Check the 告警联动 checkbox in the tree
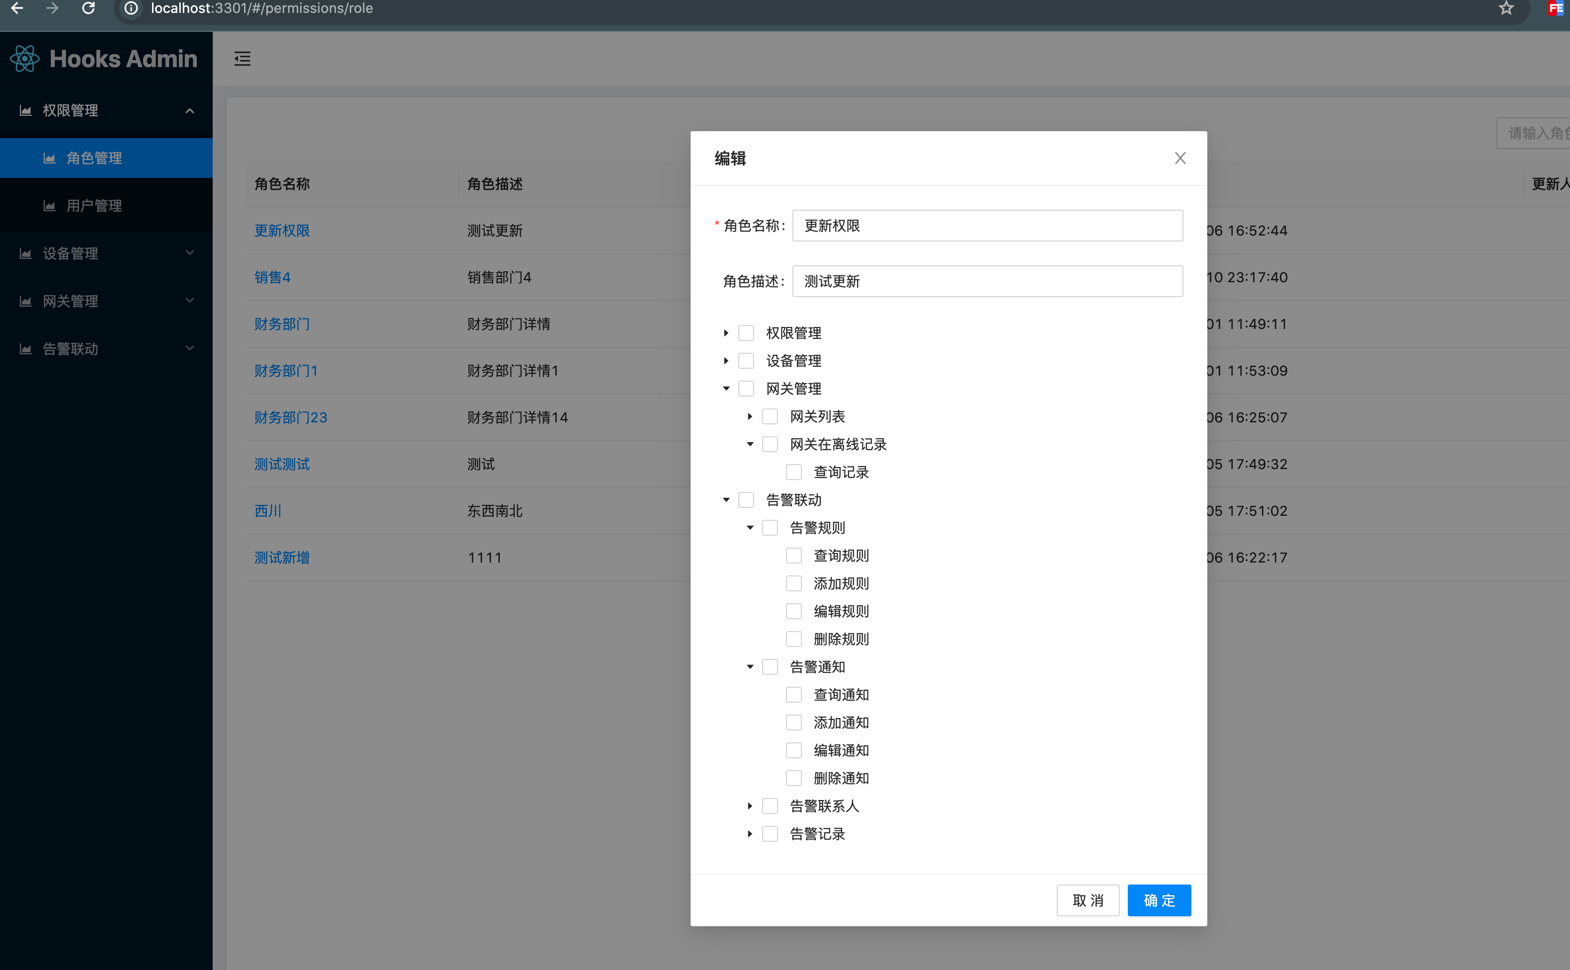The width and height of the screenshot is (1570, 970). click(746, 500)
